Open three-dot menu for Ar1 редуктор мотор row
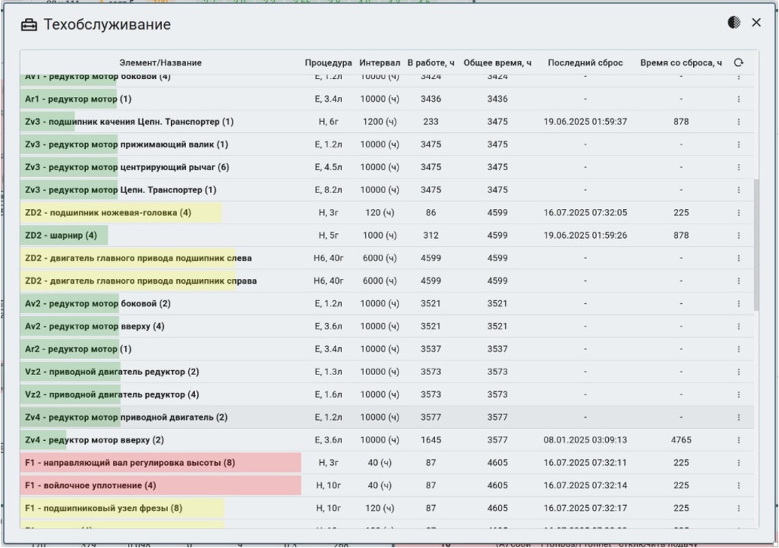Image resolution: width=779 pixels, height=548 pixels. 738,100
